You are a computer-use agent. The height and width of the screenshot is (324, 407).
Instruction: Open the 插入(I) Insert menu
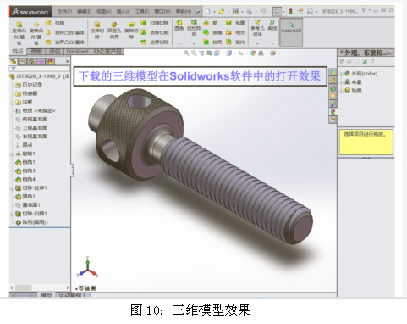124,11
